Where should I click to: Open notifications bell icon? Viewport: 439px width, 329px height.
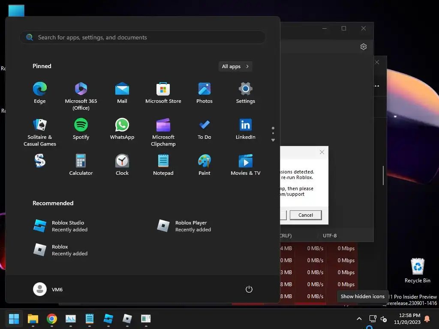click(x=427, y=319)
